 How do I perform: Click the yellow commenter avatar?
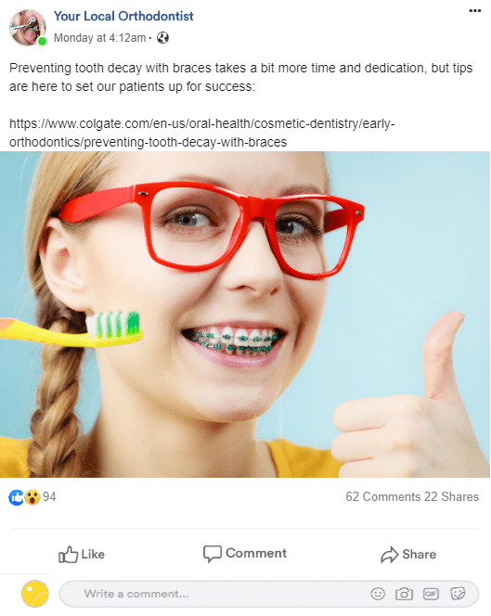tap(35, 594)
